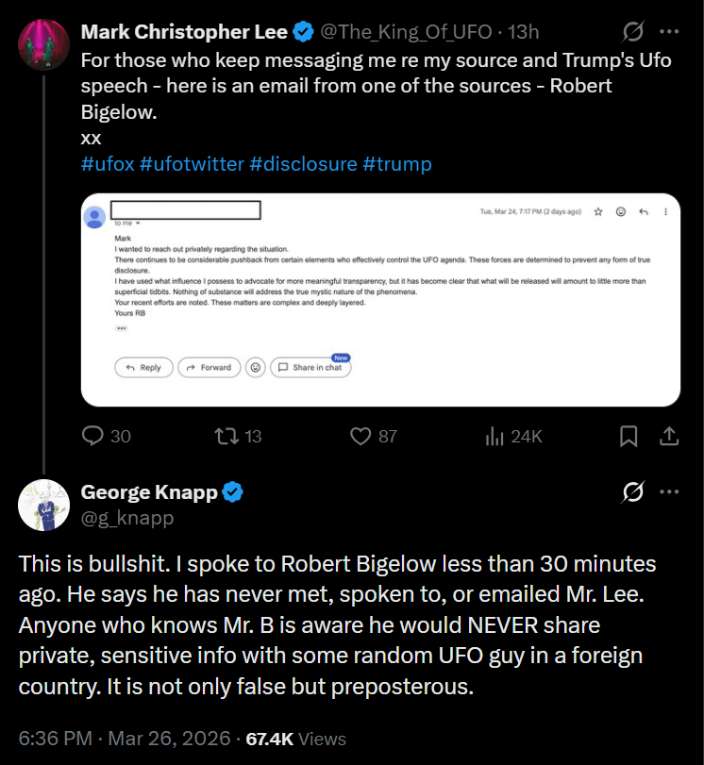Open George Knapp's @g_knapp handle
The height and width of the screenshot is (765, 704).
[x=127, y=517]
